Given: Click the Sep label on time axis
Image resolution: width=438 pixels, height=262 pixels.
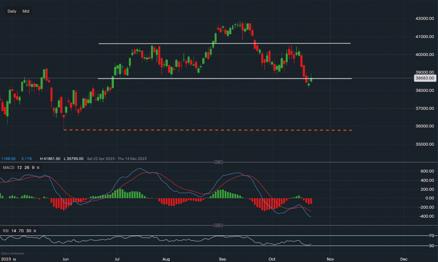Looking at the screenshot, I should 222,259.
